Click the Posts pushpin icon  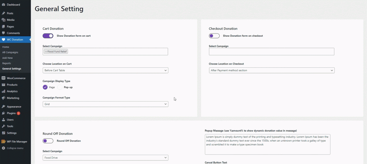(3, 13)
